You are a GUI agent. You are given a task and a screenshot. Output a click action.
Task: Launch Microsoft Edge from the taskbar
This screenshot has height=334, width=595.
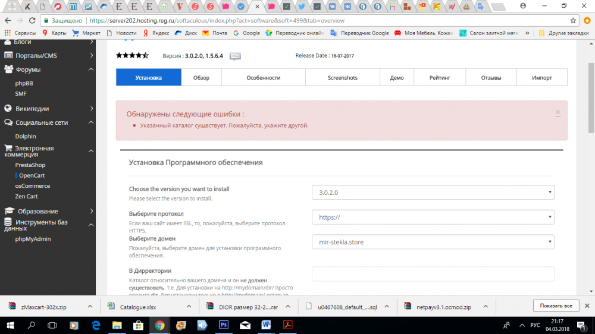(96, 325)
